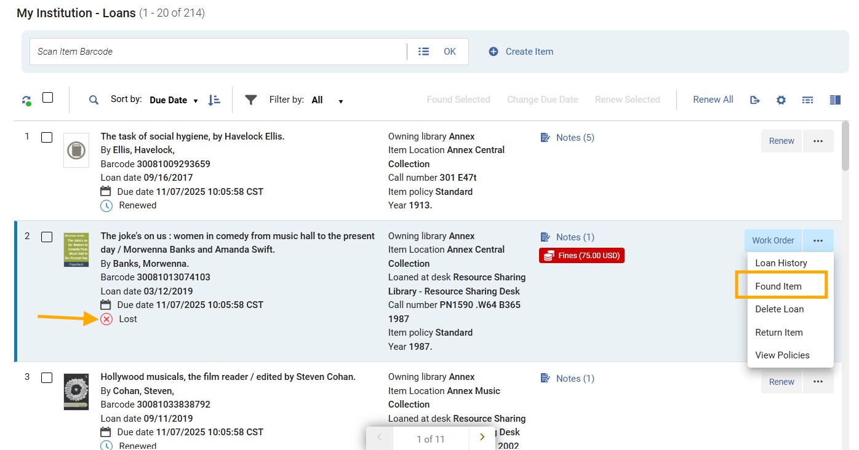Open barcode list entry options
The image size is (859, 450).
pos(423,51)
